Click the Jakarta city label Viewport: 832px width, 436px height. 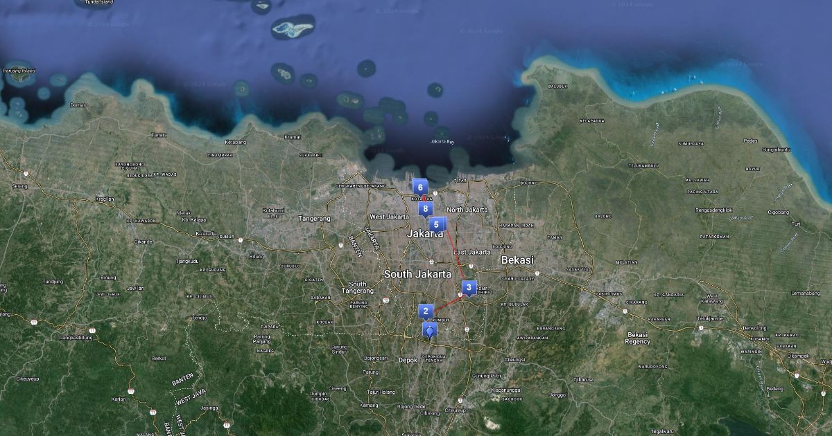point(425,234)
